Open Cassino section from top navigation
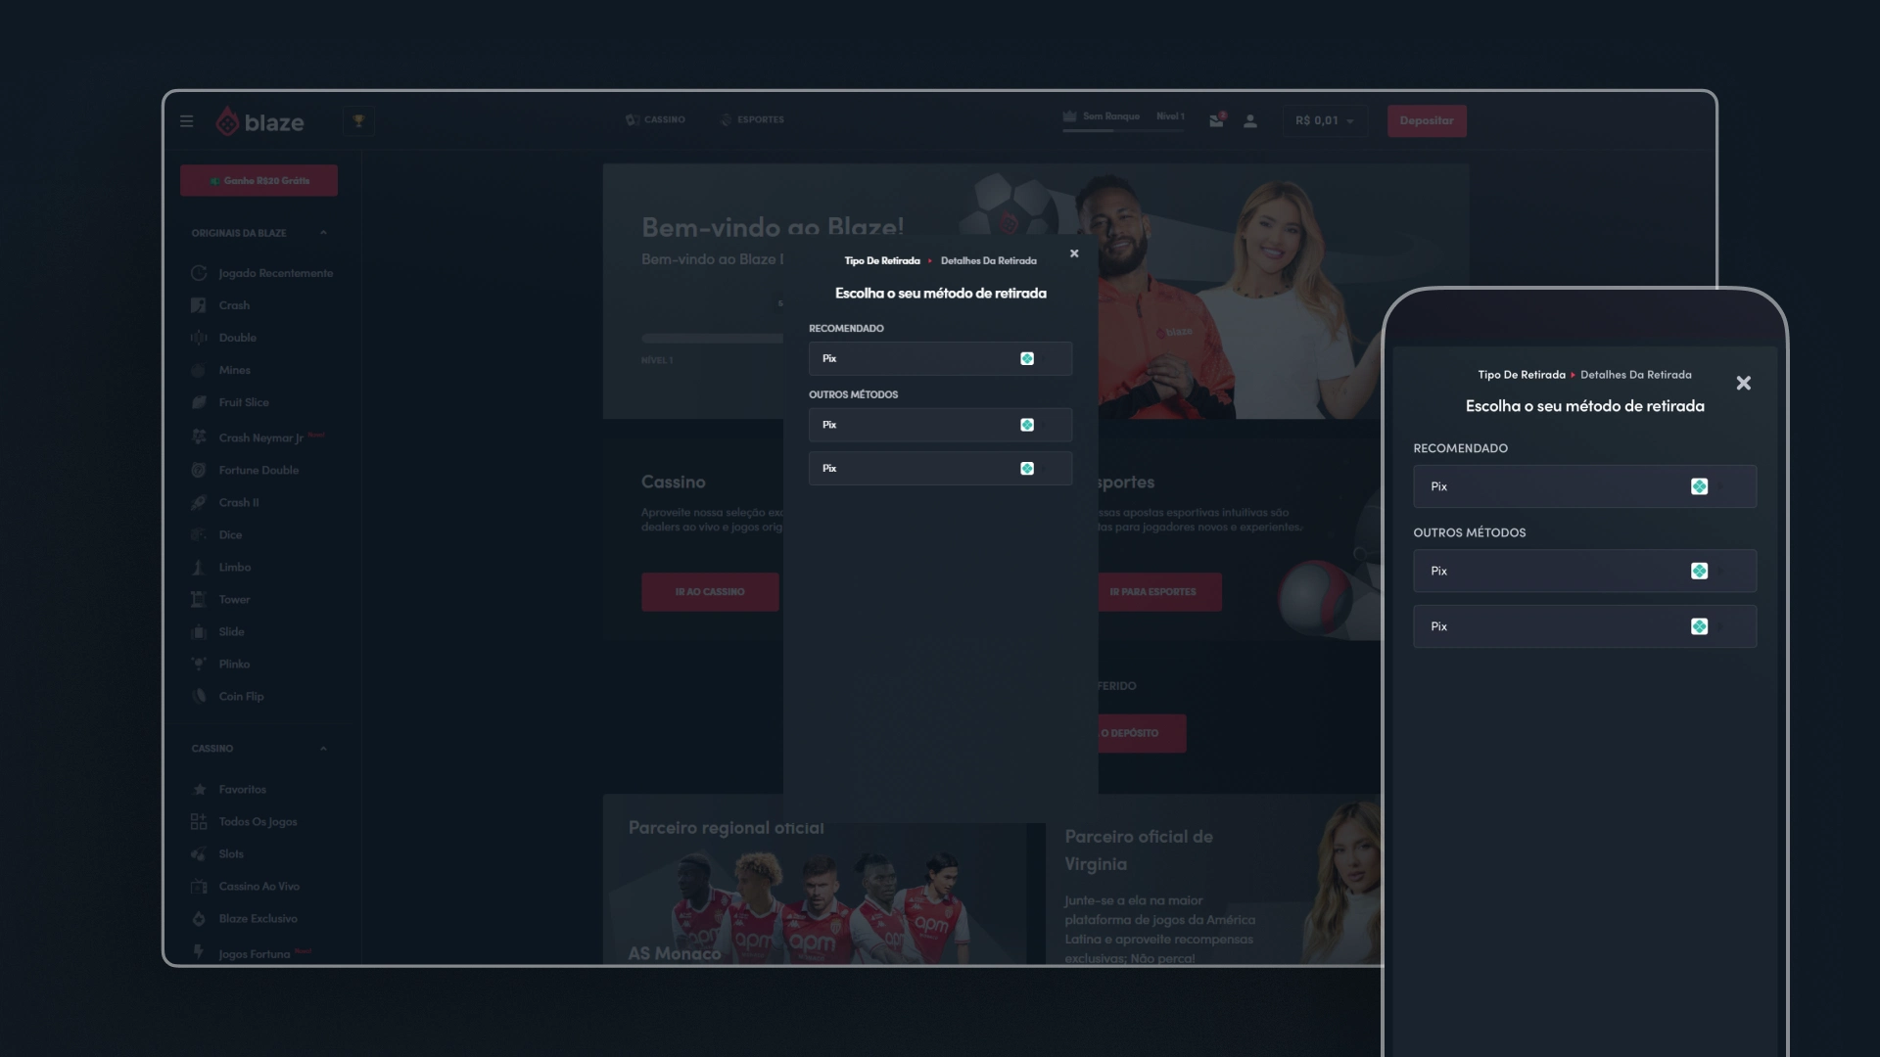The width and height of the screenshot is (1880, 1057). click(x=662, y=118)
